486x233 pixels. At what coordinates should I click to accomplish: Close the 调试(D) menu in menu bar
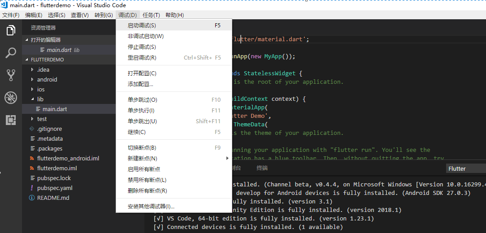coord(127,15)
